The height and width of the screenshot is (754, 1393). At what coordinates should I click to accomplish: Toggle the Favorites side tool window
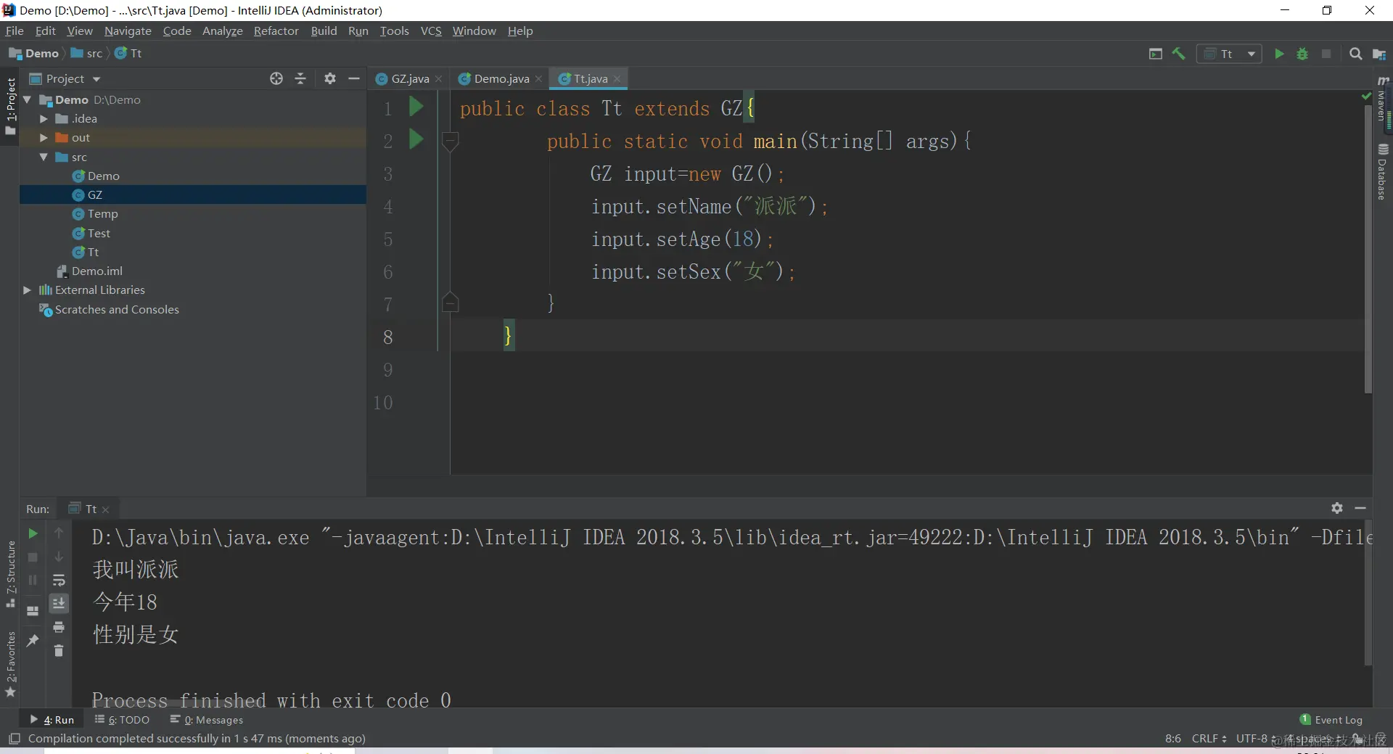pyautogui.click(x=10, y=664)
